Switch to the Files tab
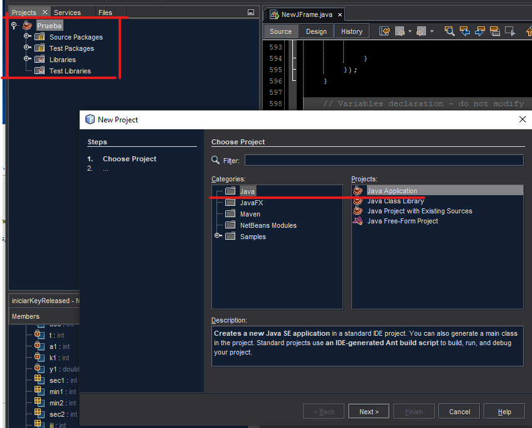Screen dimensions: 532x428 [105, 13]
